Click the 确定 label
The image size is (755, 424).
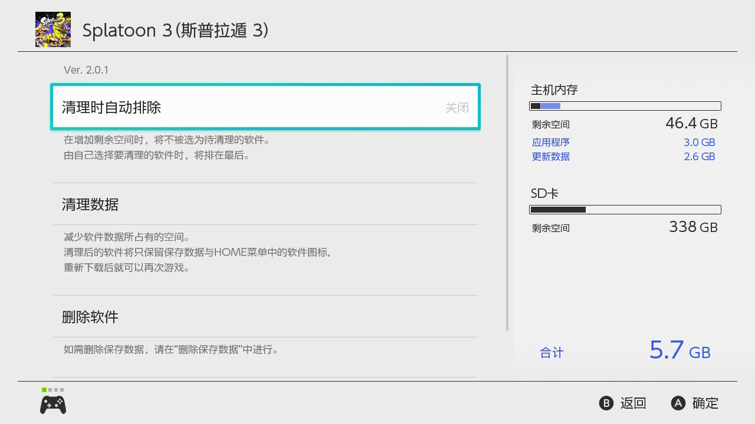(705, 403)
